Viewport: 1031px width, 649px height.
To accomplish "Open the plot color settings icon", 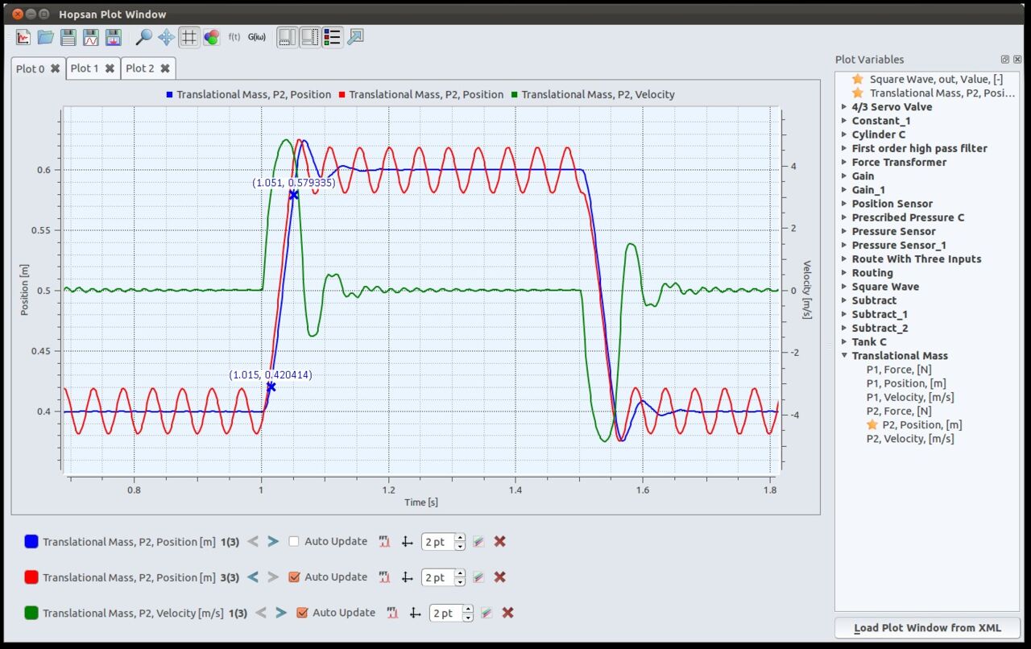I will click(211, 36).
